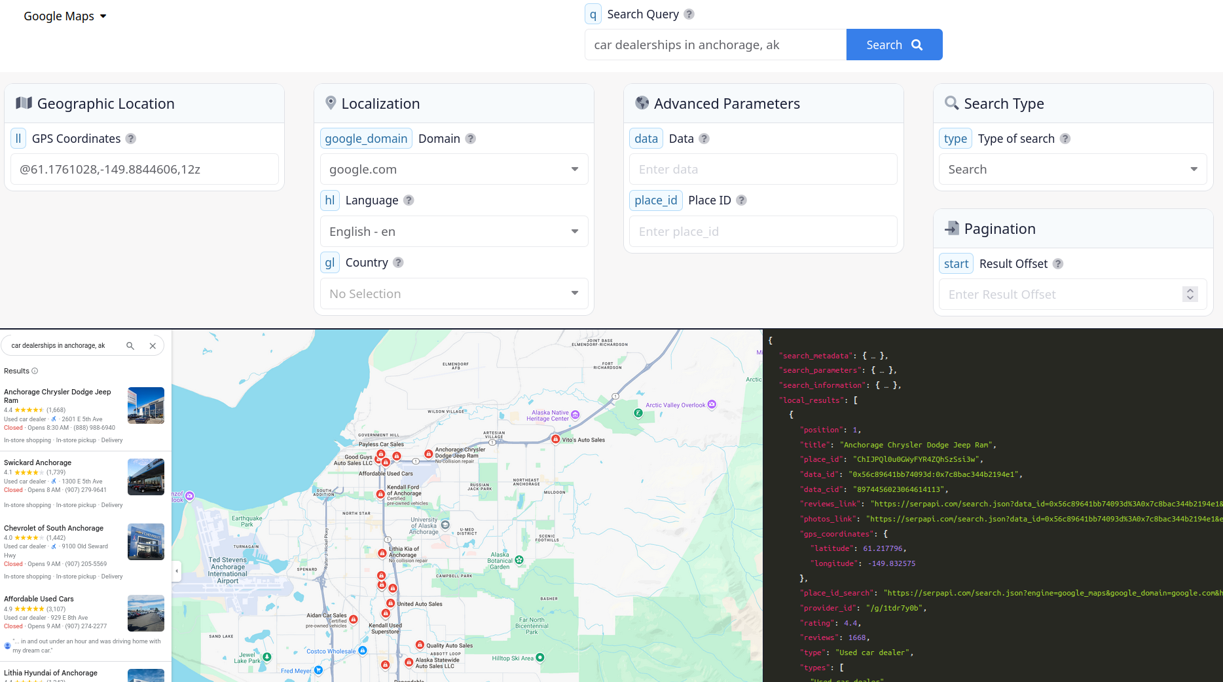
Task: Click the Search Query help icon
Action: (x=689, y=14)
